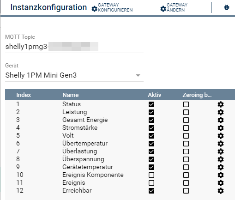Tick Zeroing checkbox for Leistung
The image size is (235, 200).
point(186,112)
